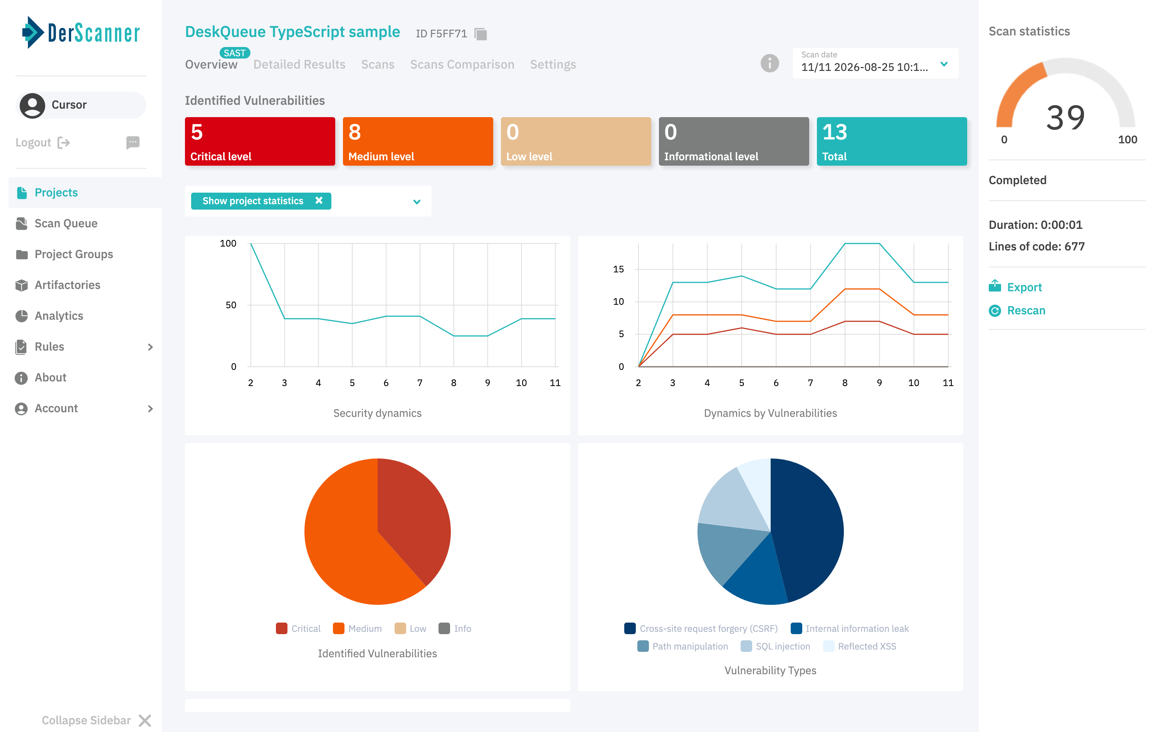The image size is (1156, 732).
Task: Click the Path manipulation legend swatch
Action: click(643, 646)
